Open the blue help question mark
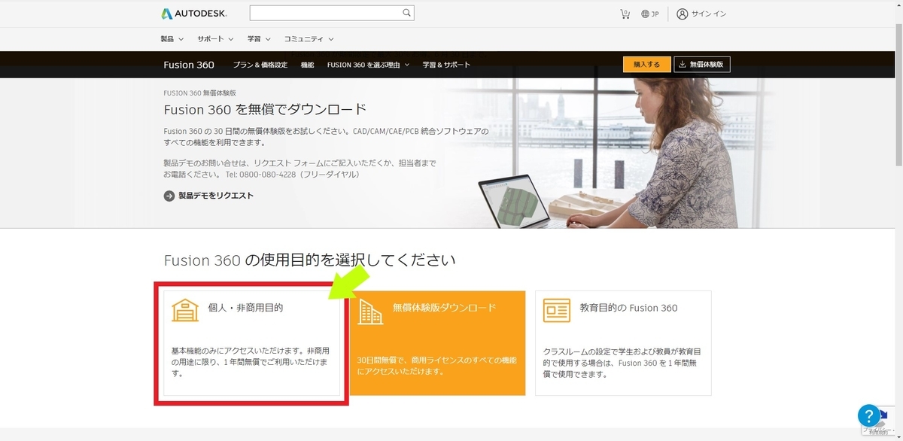 point(870,415)
